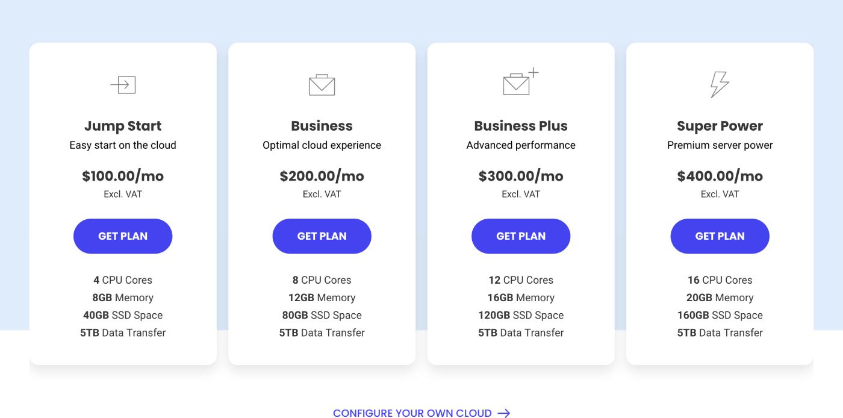The width and height of the screenshot is (843, 418).
Task: Click the Super Power plan heading
Action: tap(720, 126)
